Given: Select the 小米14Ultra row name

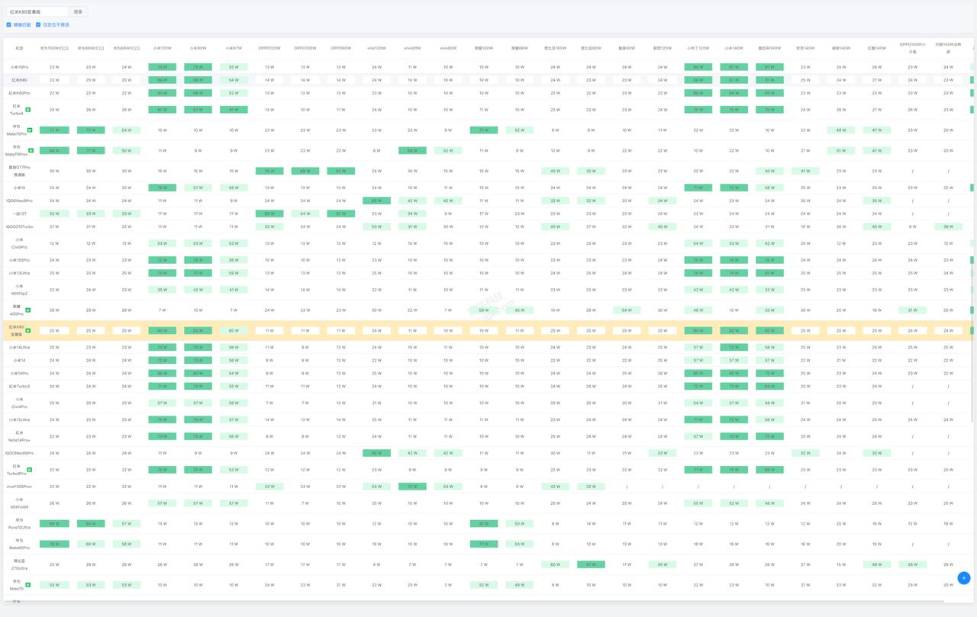Looking at the screenshot, I should pyautogui.click(x=19, y=347).
